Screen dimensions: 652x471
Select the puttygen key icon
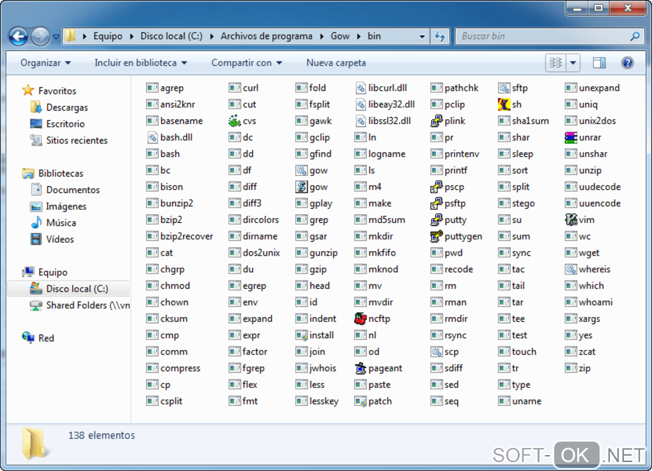[x=437, y=236]
